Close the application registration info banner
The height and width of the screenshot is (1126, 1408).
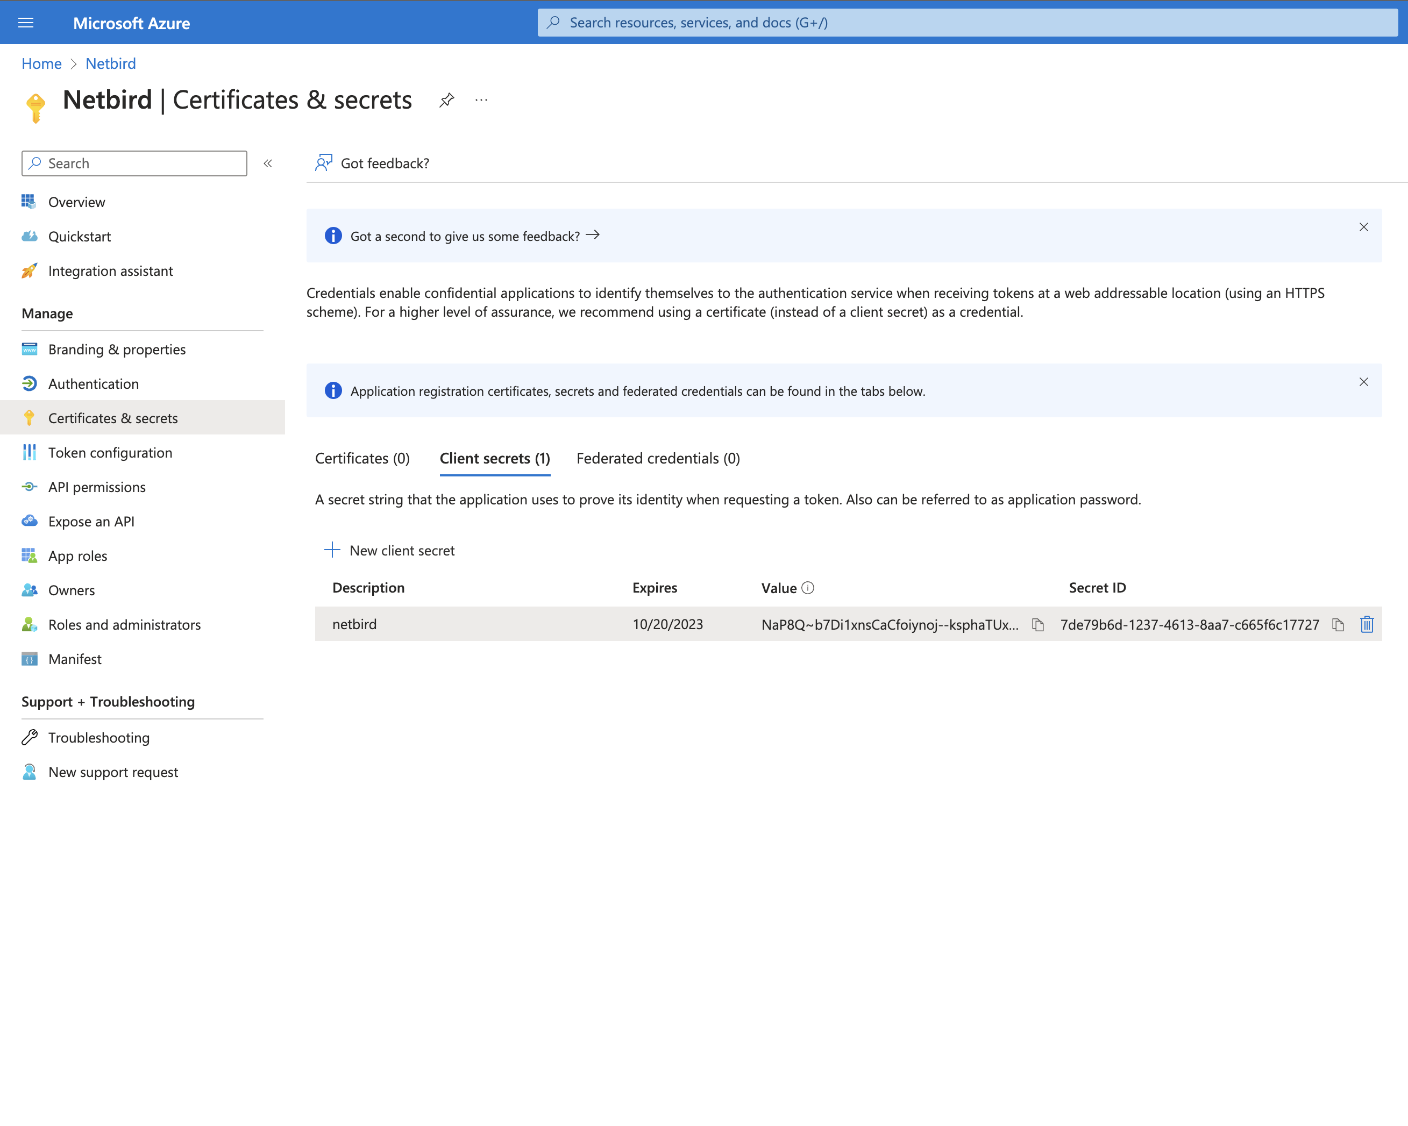point(1363,382)
